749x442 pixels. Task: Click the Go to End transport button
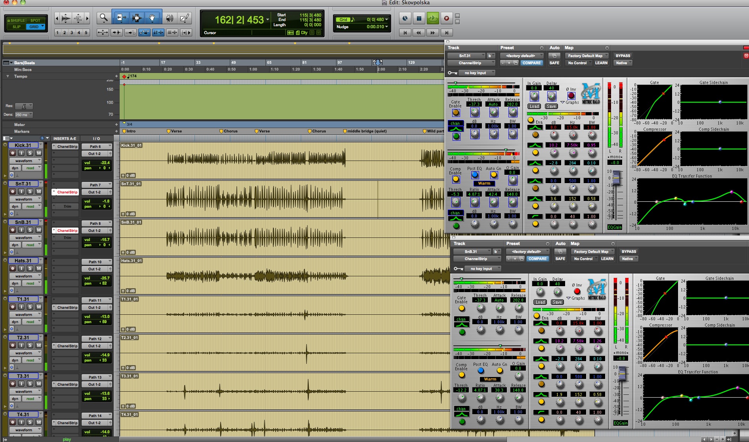pos(447,33)
